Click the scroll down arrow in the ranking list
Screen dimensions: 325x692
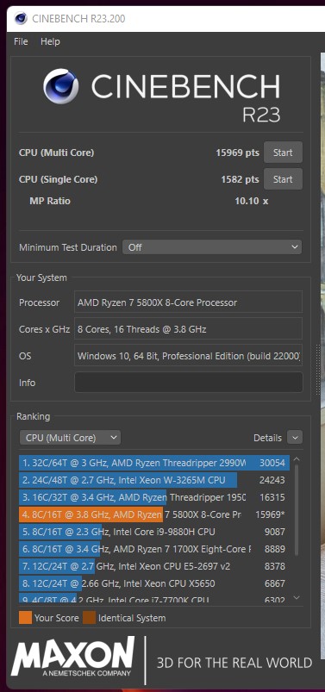coord(297,597)
